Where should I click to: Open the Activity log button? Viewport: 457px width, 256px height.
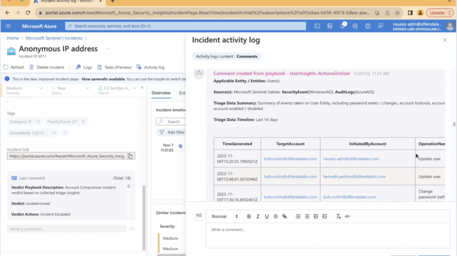click(x=150, y=67)
